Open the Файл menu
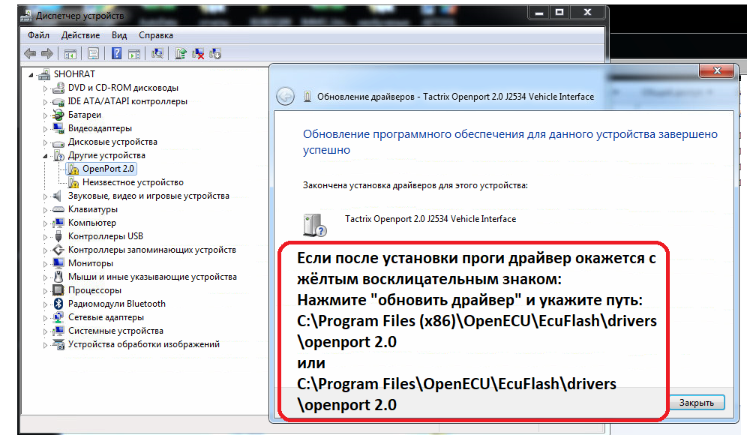Viewport: 747px width, 435px height. [37, 35]
